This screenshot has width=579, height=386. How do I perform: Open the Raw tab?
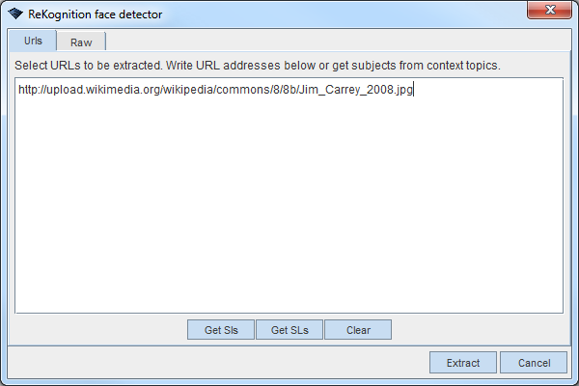pyautogui.click(x=81, y=42)
